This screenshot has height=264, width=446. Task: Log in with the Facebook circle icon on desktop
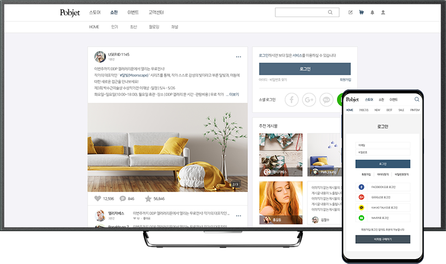click(291, 100)
